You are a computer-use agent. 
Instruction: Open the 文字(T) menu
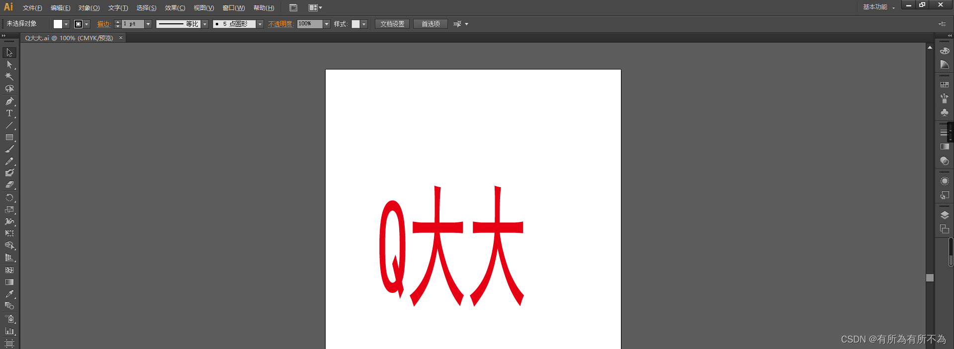coord(118,8)
